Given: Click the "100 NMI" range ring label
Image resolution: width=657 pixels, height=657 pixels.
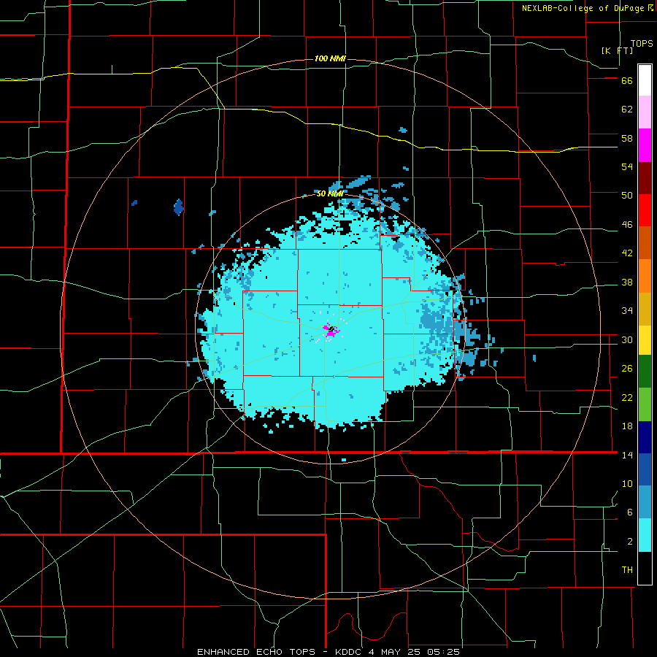Looking at the screenshot, I should [330, 58].
